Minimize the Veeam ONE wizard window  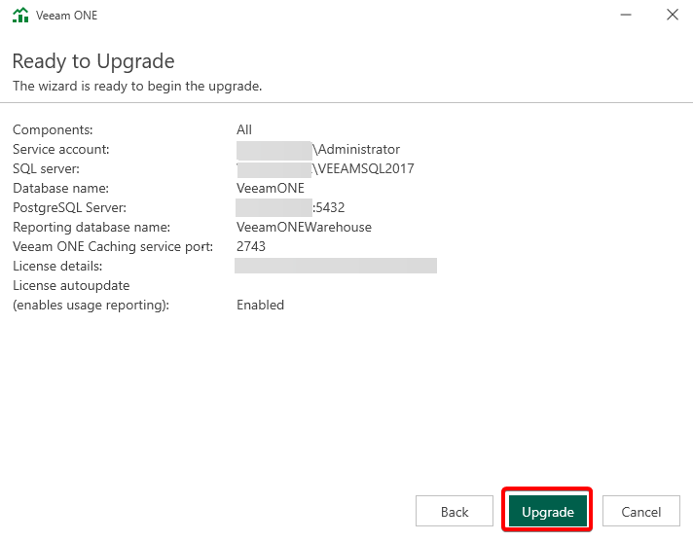pos(624,16)
